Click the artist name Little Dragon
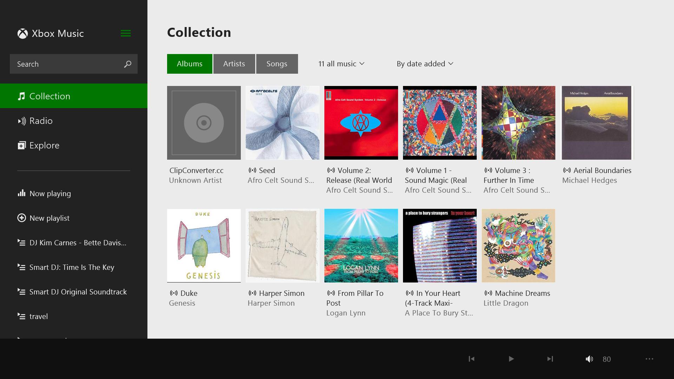674x379 pixels. pos(506,303)
